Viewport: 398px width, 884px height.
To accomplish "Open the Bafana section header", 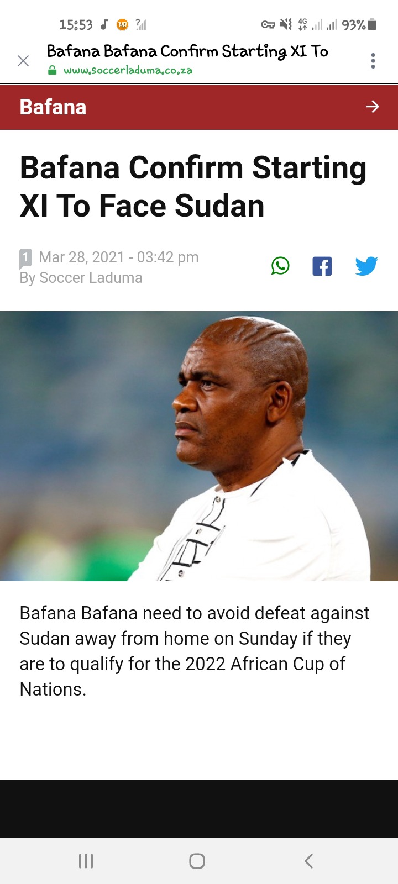I will pos(199,107).
